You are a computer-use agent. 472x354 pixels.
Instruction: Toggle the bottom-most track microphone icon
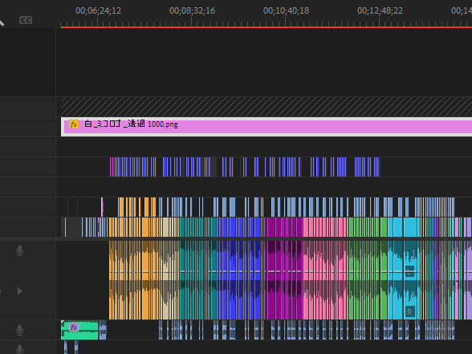tap(19, 349)
